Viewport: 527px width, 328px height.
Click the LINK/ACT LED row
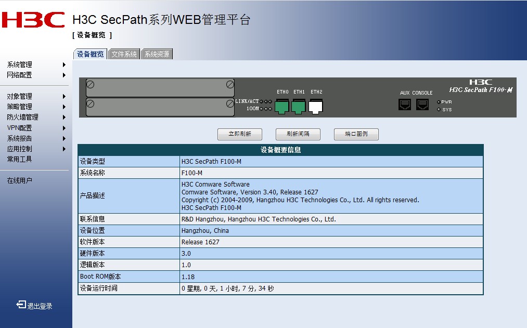(x=253, y=101)
